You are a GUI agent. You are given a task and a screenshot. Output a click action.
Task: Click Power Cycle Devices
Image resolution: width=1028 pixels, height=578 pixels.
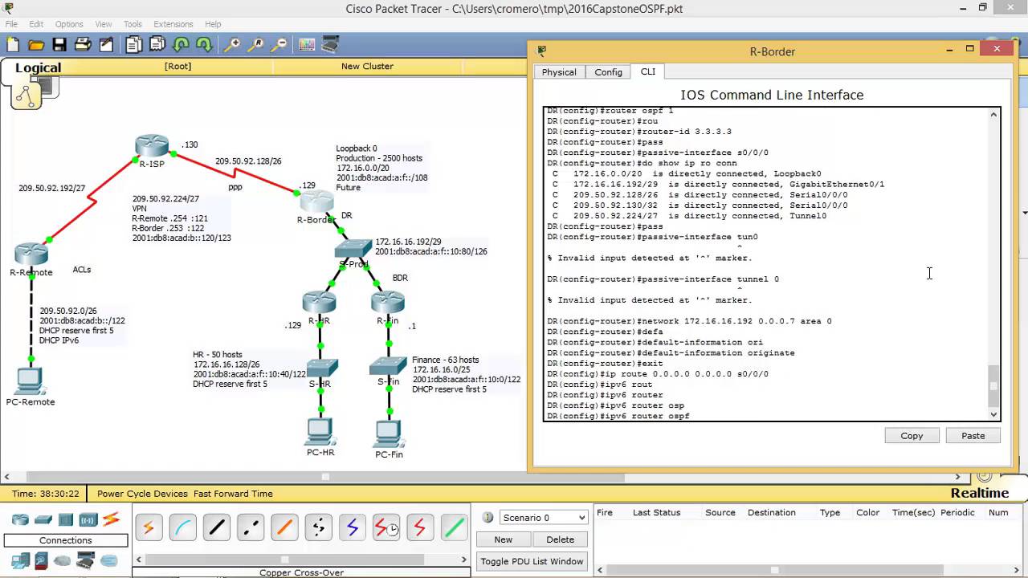142,494
